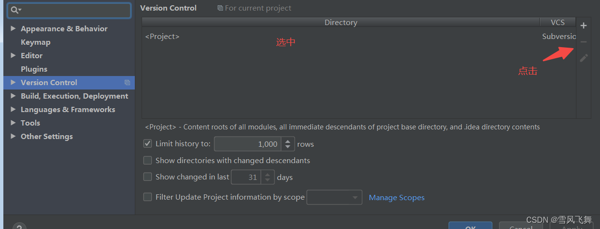Select the <Project> row in directory table

[x=359, y=37]
